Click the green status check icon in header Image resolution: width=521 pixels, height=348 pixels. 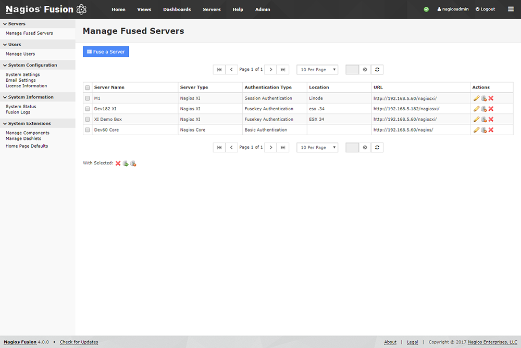pos(426,9)
